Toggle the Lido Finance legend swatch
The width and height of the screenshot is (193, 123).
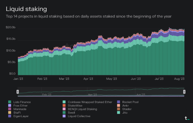10,102
